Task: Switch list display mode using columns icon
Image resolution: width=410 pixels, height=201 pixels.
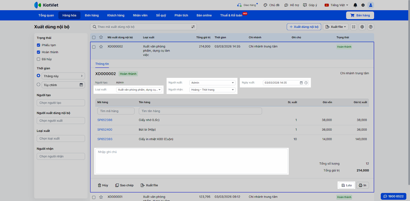Action: (x=354, y=27)
